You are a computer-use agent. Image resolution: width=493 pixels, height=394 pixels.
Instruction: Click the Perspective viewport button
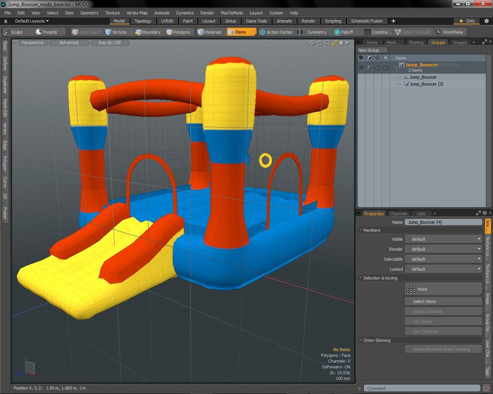coord(33,43)
